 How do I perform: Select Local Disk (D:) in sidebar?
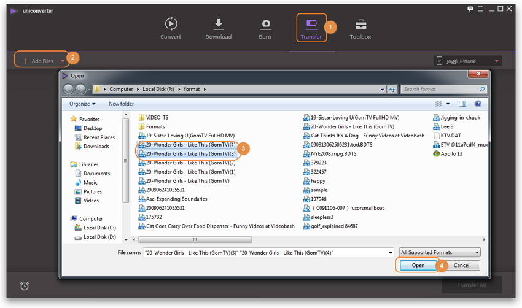tap(99, 236)
